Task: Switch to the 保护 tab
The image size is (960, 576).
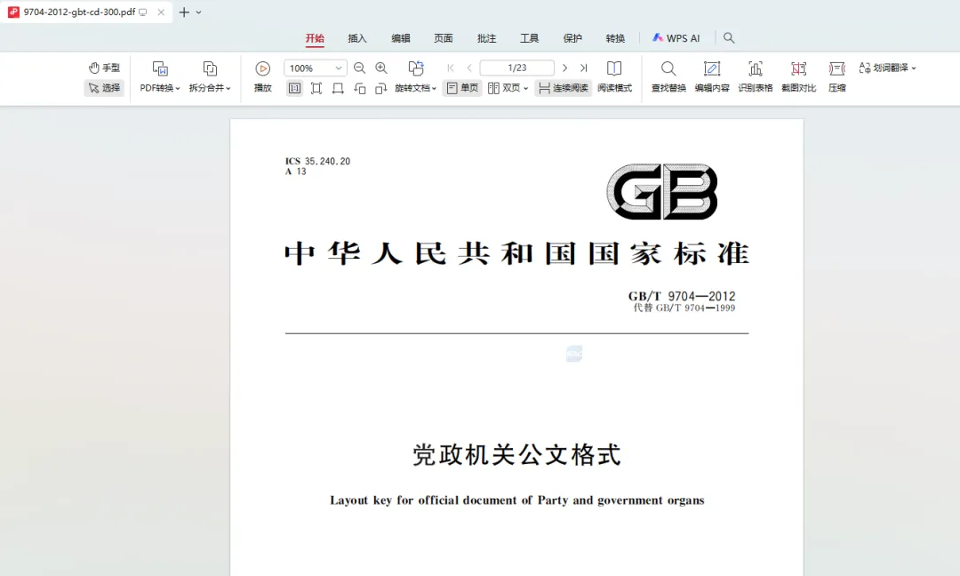Action: 572,38
